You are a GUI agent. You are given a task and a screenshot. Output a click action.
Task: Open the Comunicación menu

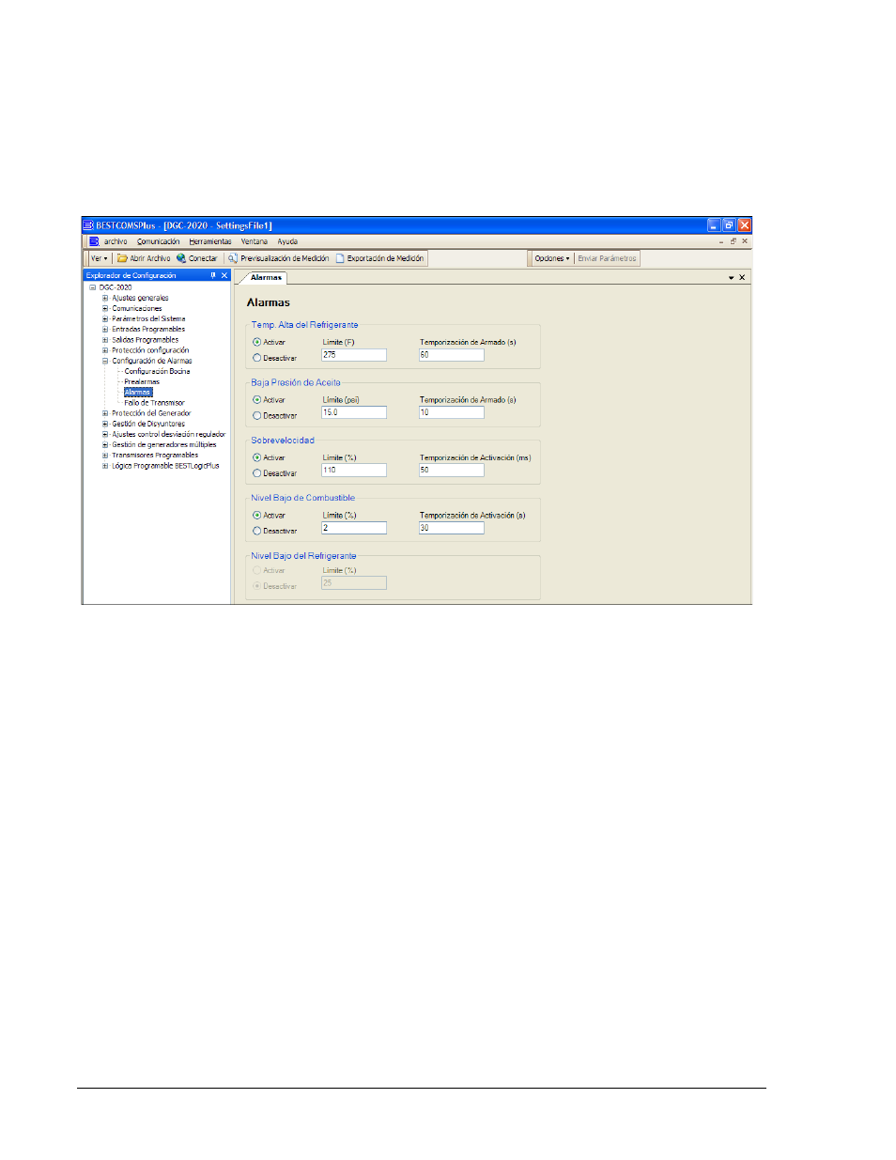click(158, 241)
